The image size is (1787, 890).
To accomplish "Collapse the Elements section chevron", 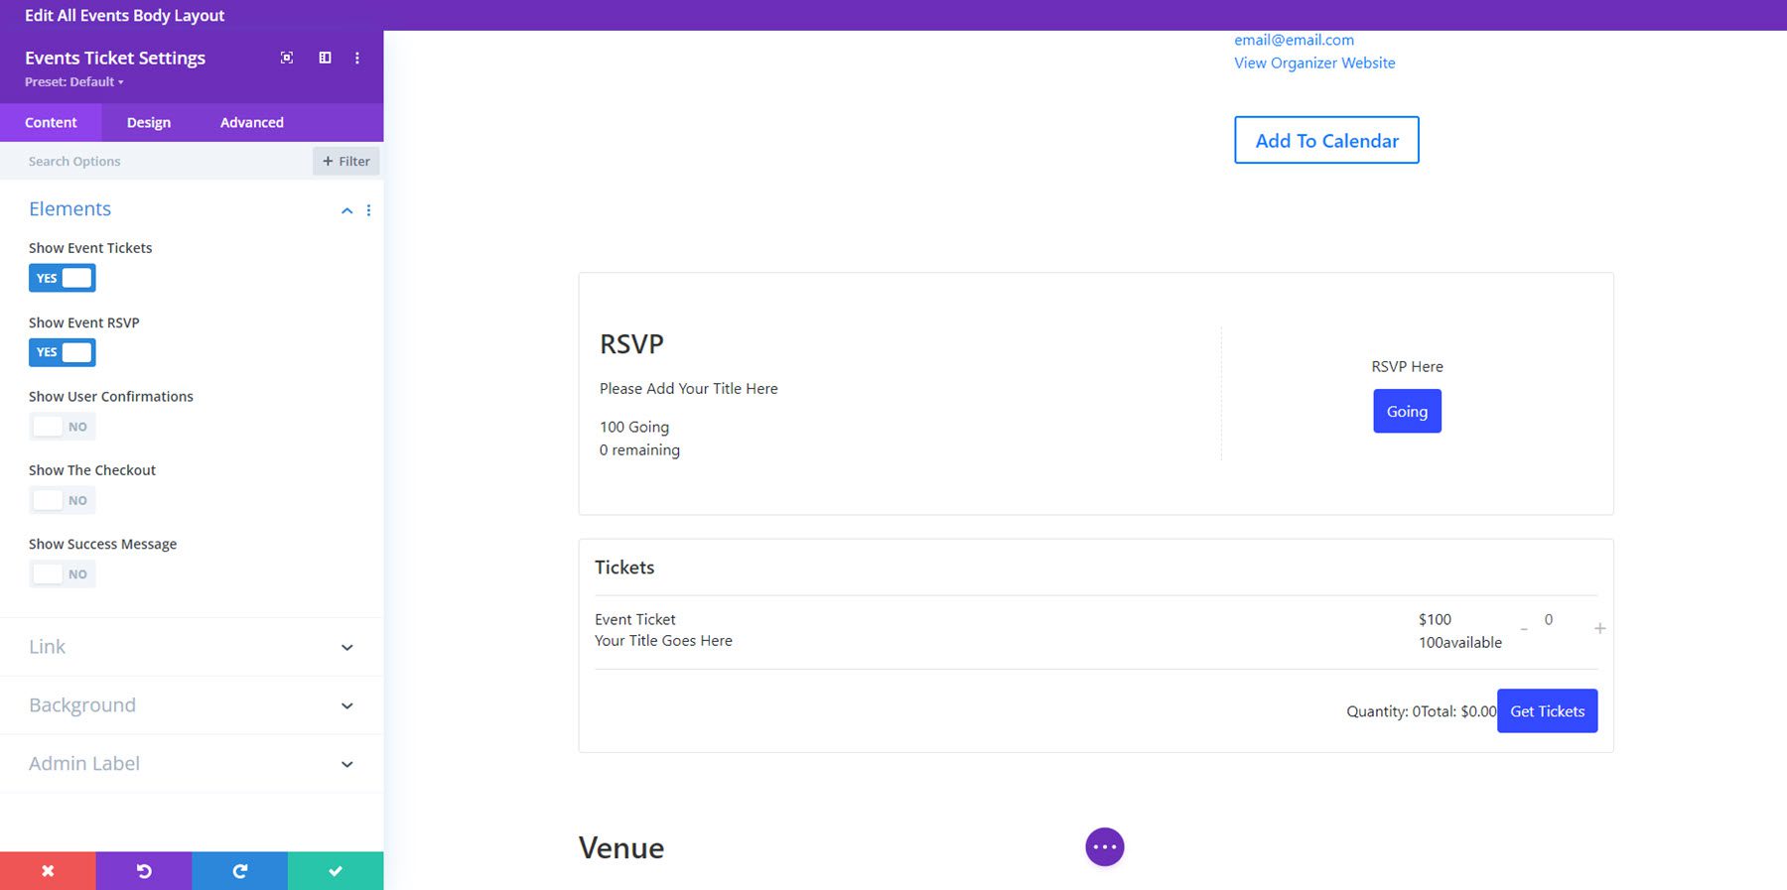I will point(346,210).
